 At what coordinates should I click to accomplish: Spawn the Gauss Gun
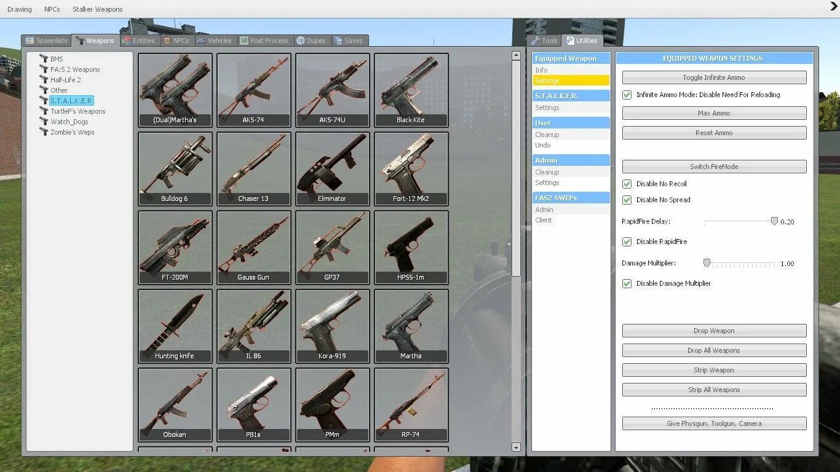(x=254, y=247)
